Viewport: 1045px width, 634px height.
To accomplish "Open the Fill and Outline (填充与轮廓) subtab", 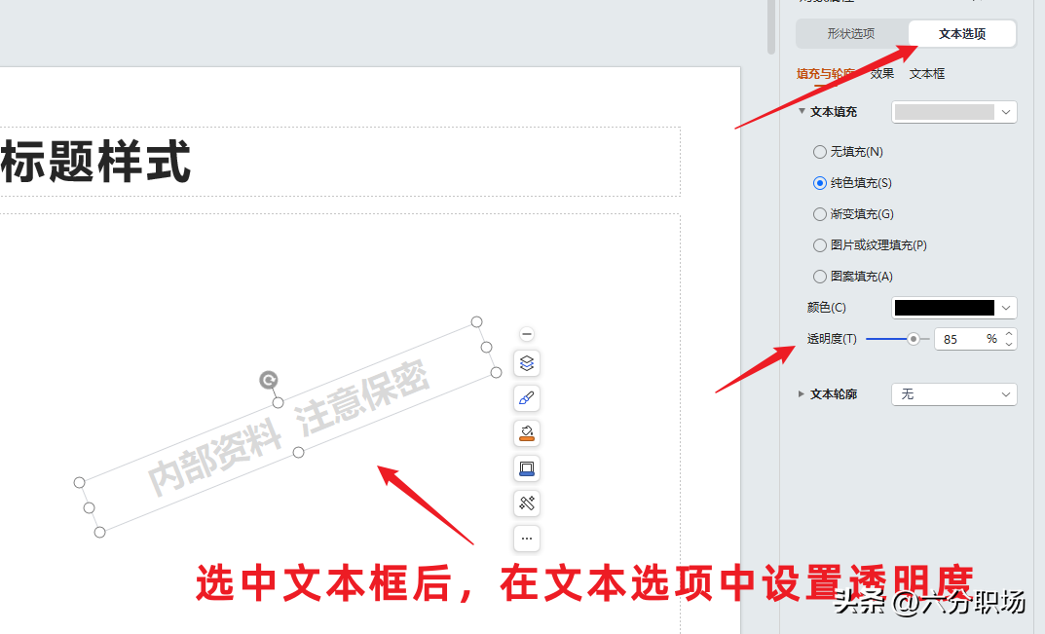I will pos(827,73).
